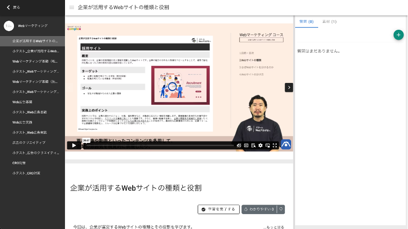408x229 pixels.
Task: Switch to the 質問 (0) tab
Action: (x=306, y=22)
